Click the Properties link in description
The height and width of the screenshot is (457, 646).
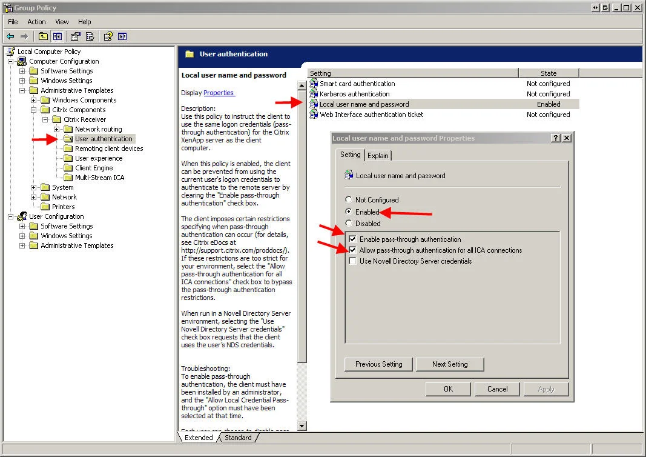(219, 93)
